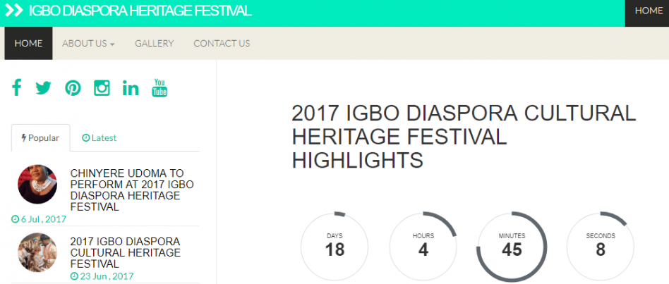Open the Pinterest social icon
The height and width of the screenshot is (284, 669).
[x=73, y=88]
